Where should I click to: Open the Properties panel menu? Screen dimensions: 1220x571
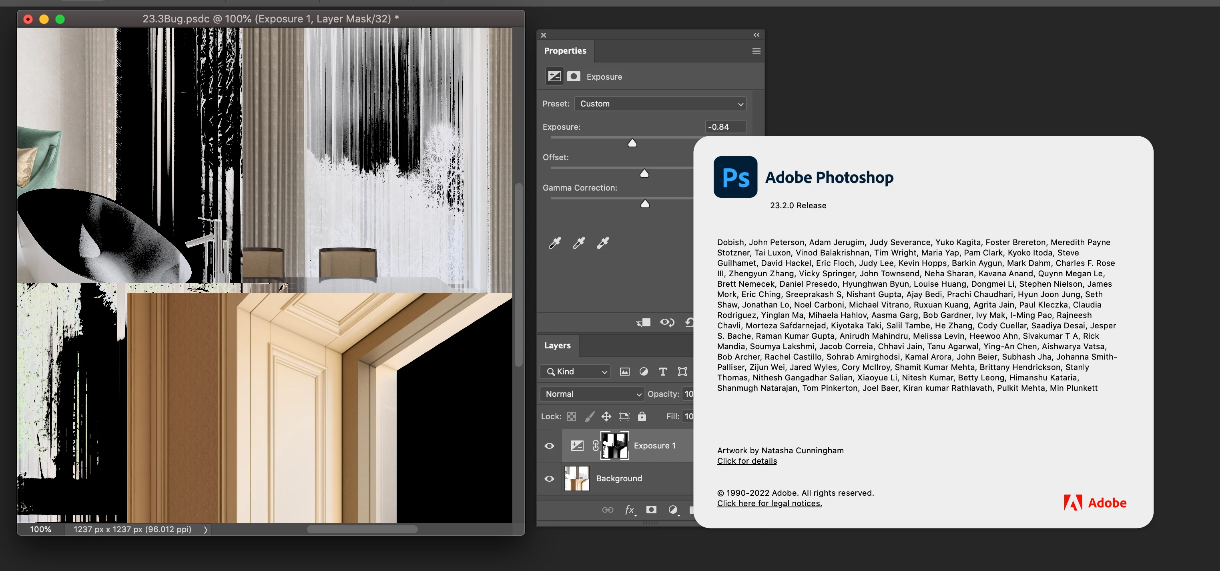coord(756,51)
